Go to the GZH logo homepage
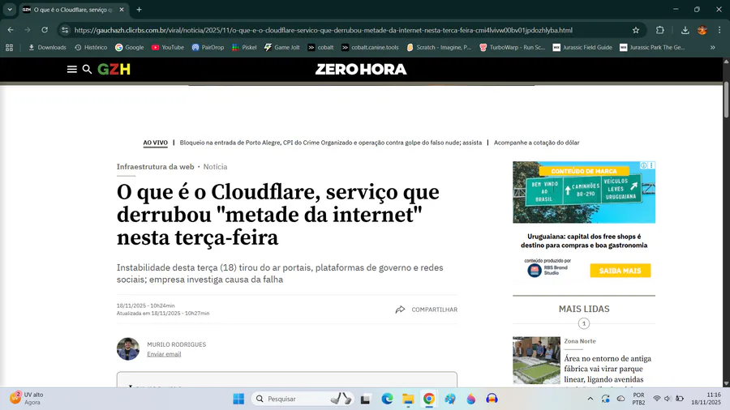 pyautogui.click(x=114, y=69)
